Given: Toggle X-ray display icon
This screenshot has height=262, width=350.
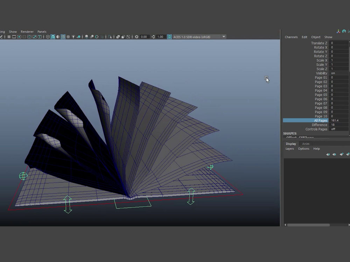Looking at the screenshot, I should [118, 37].
